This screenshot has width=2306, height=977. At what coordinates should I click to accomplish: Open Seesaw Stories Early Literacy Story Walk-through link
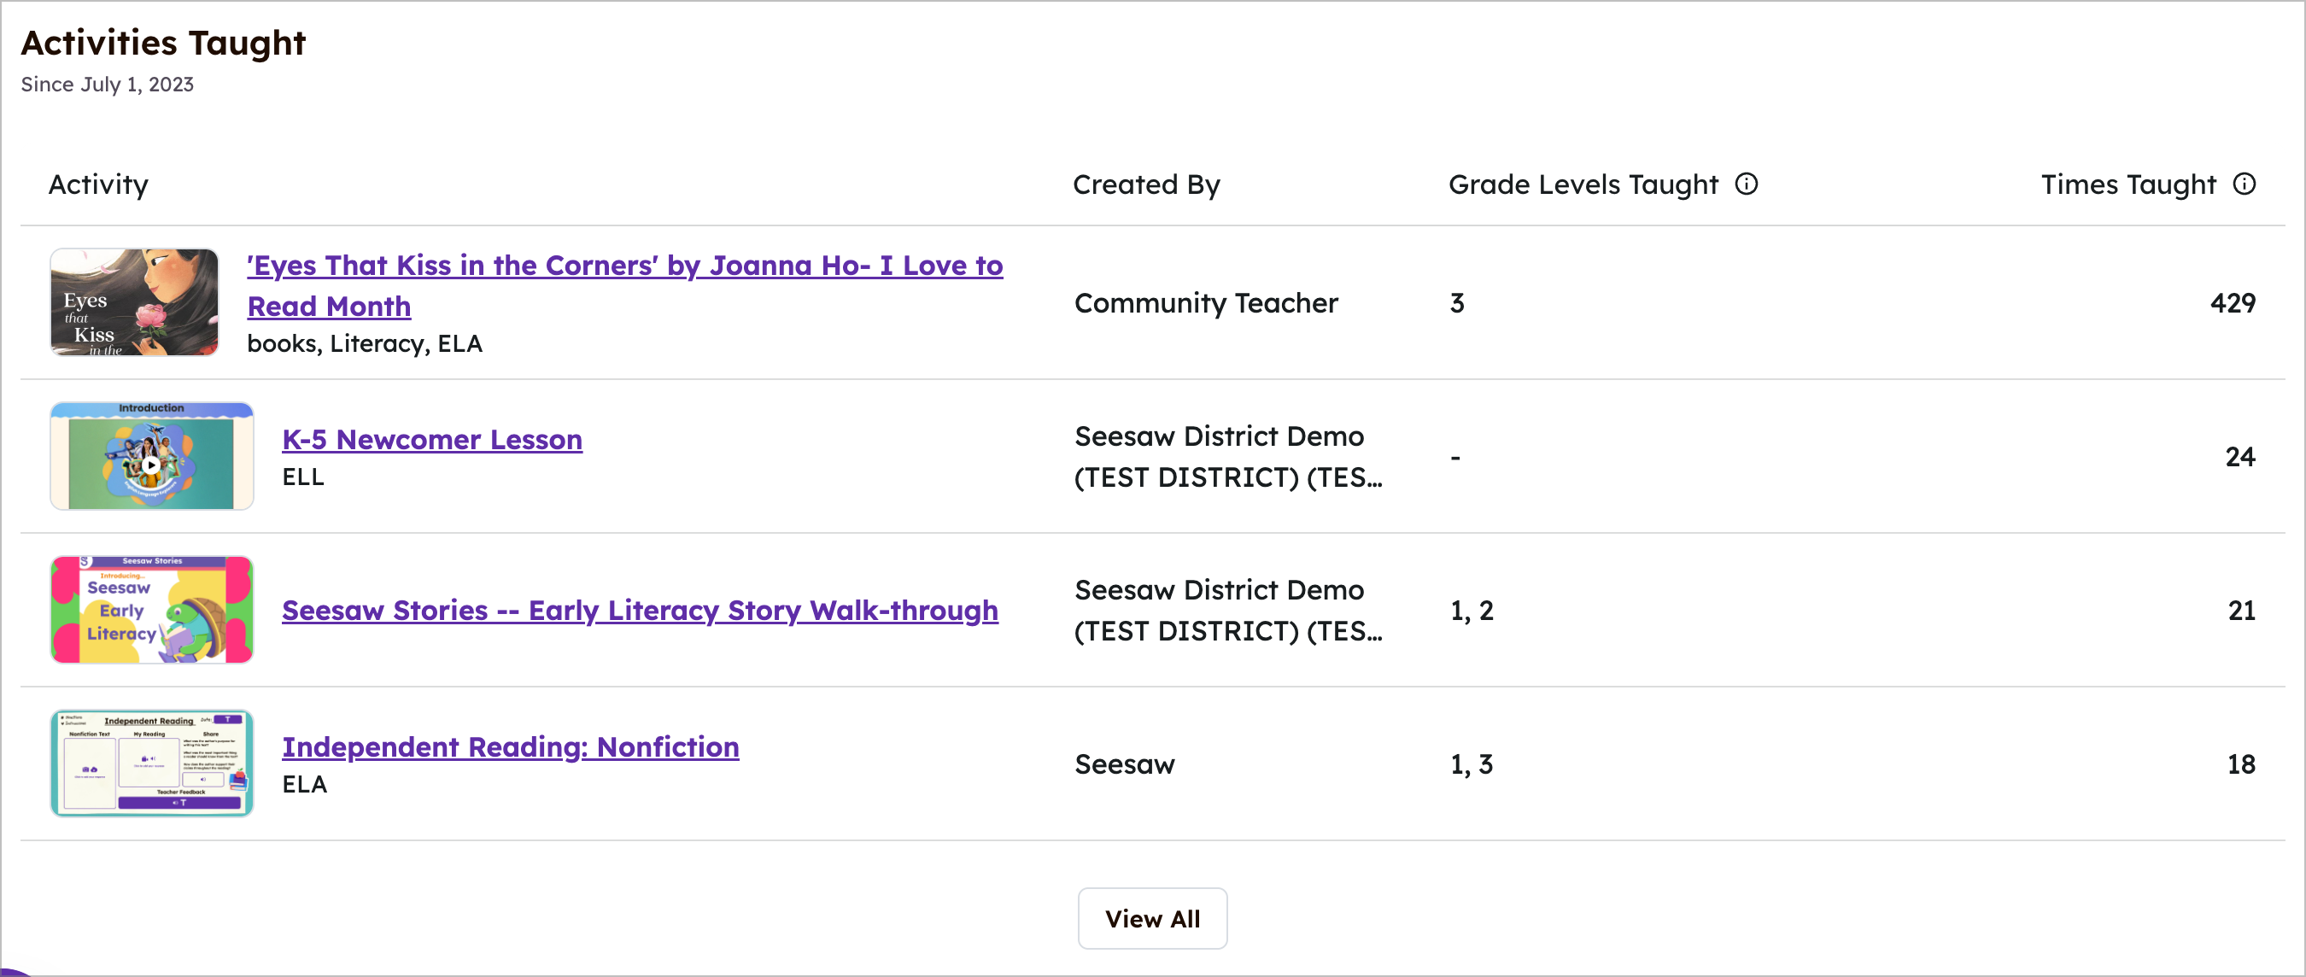pos(639,611)
